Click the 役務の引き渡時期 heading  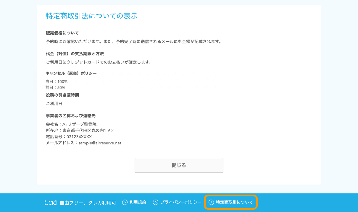point(62,95)
